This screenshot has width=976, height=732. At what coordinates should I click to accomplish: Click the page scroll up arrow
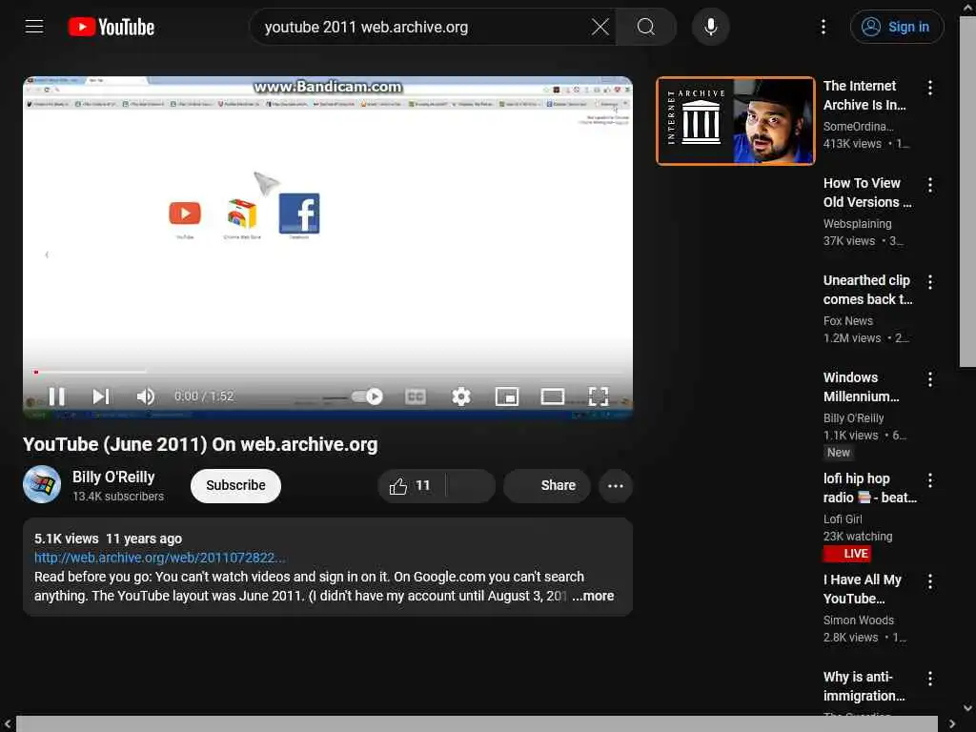click(x=967, y=6)
